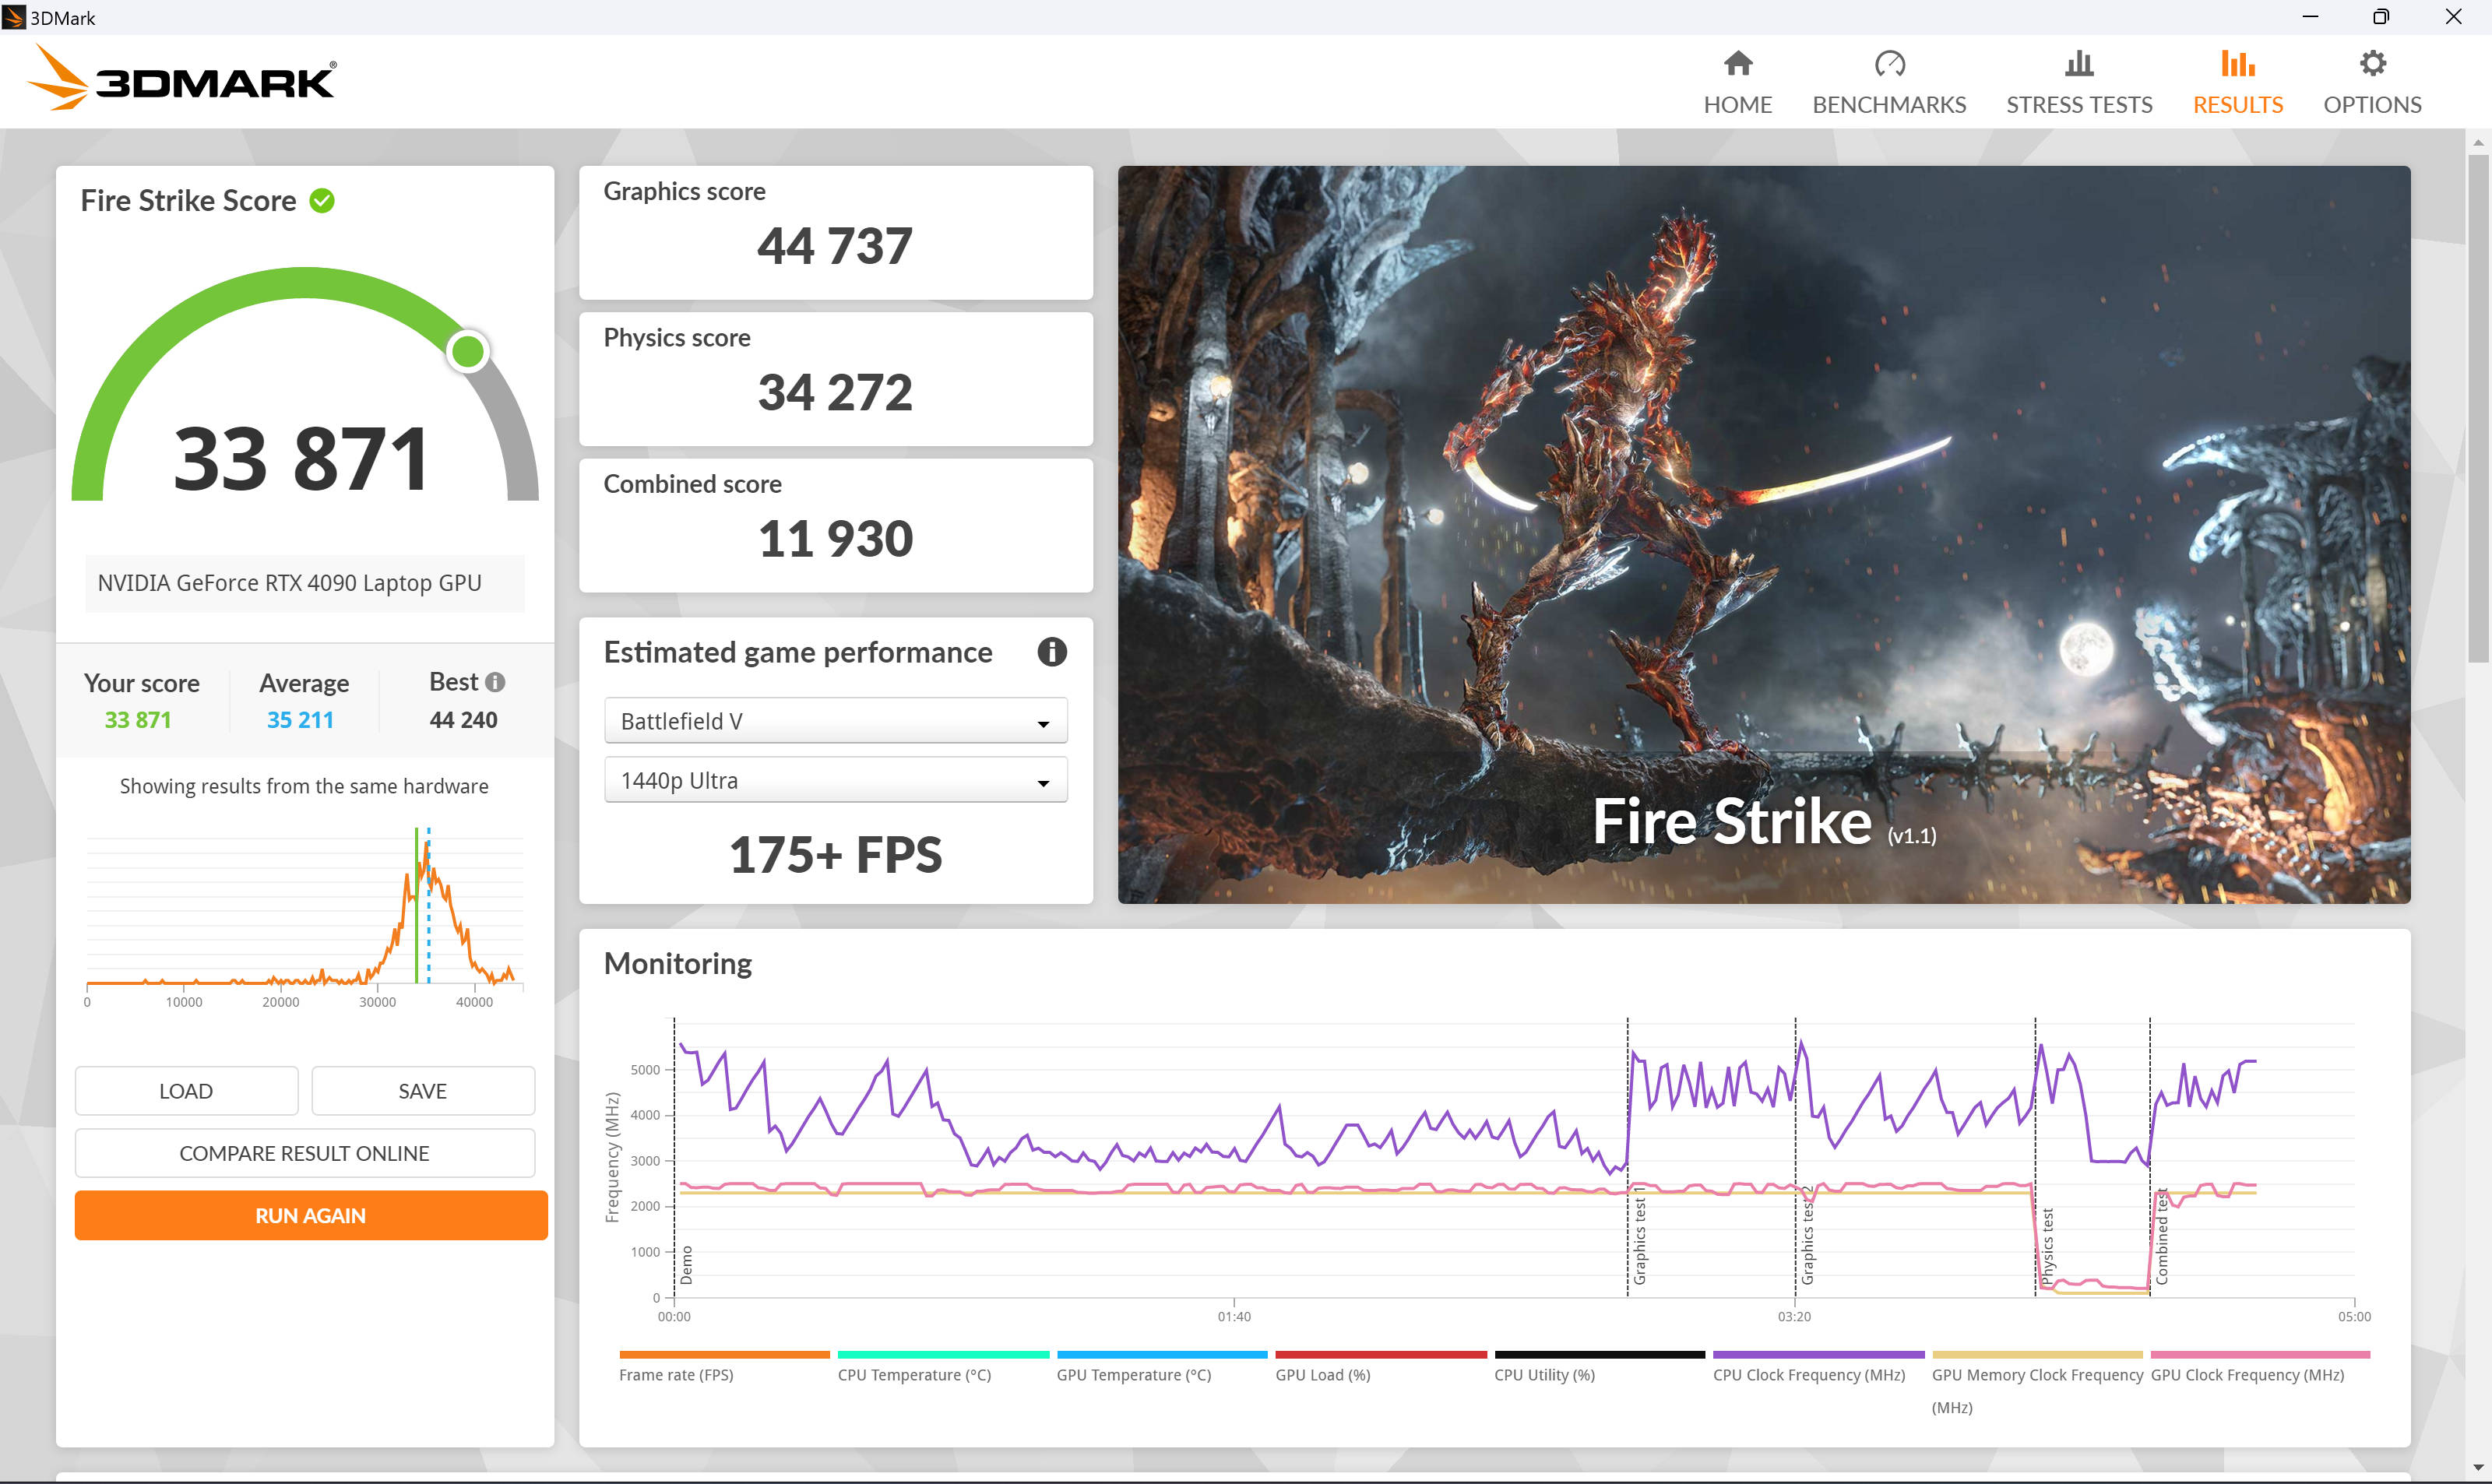The width and height of the screenshot is (2492, 1484).
Task: Toggle the CPU Temperature legend swatch
Action: pos(943,1355)
